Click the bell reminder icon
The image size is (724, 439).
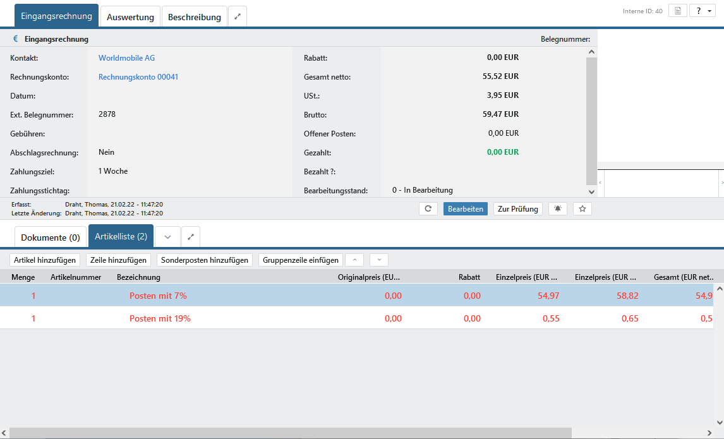557,209
